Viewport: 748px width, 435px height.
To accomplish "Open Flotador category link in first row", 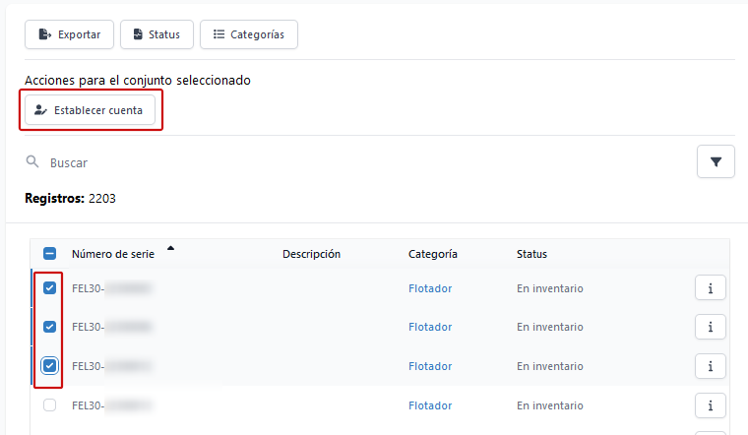I will (430, 288).
